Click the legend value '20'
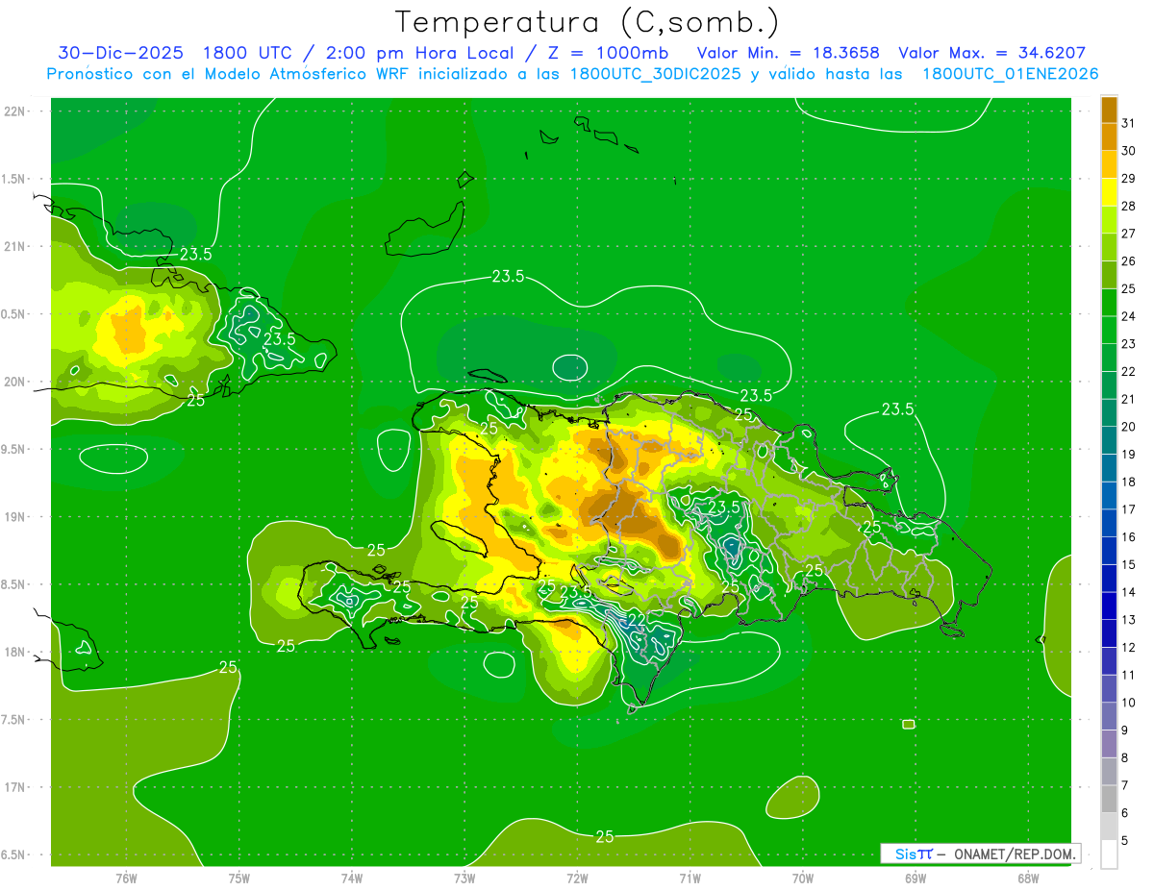1154x891 pixels. pos(1129,427)
